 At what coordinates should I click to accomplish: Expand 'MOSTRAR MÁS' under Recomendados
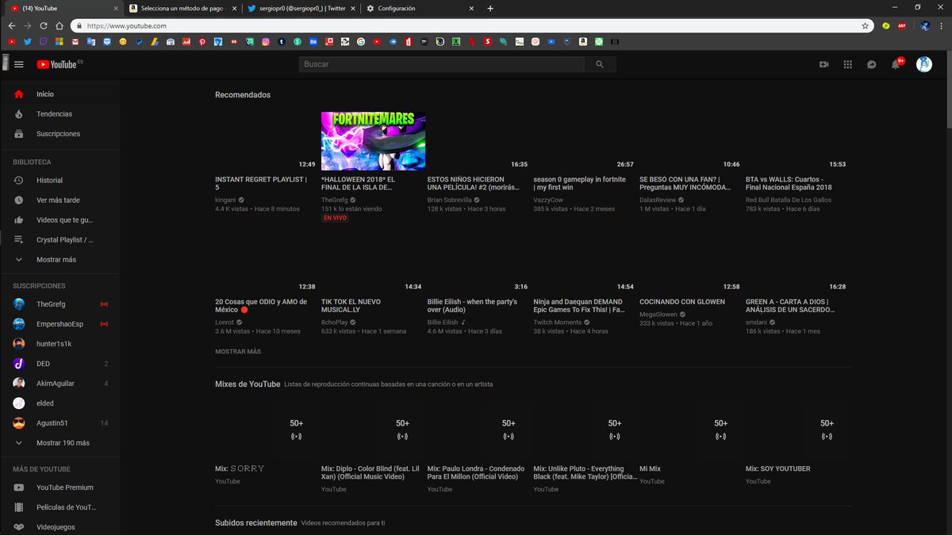click(238, 351)
